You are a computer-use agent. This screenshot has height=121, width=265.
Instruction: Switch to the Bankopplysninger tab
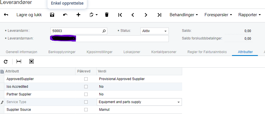pyautogui.click(x=62, y=52)
